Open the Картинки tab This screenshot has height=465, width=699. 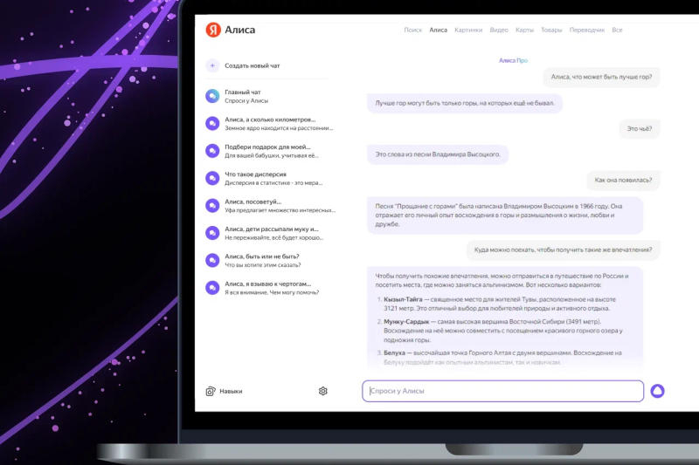[x=468, y=30]
